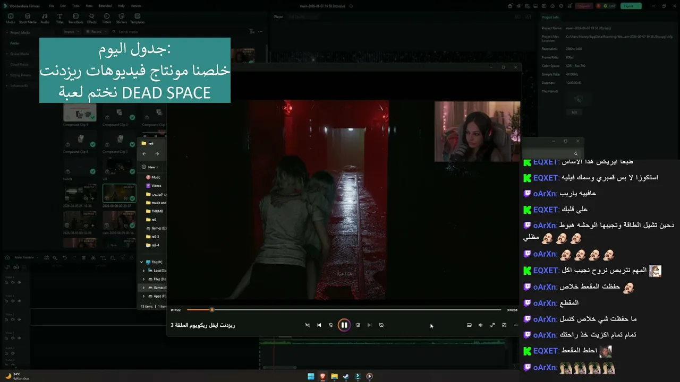Open the re9-4 folder in File Explorer
Viewport: 680px width, 382px height.
pyautogui.click(x=152, y=245)
